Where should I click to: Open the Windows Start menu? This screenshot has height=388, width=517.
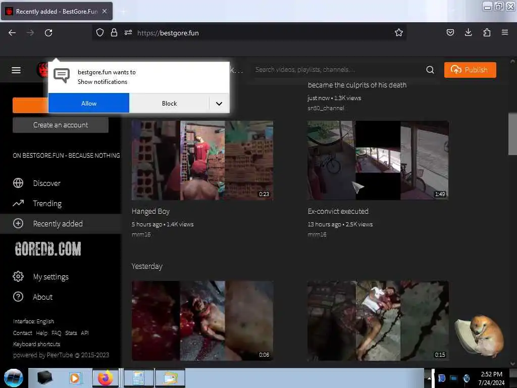pyautogui.click(x=14, y=378)
